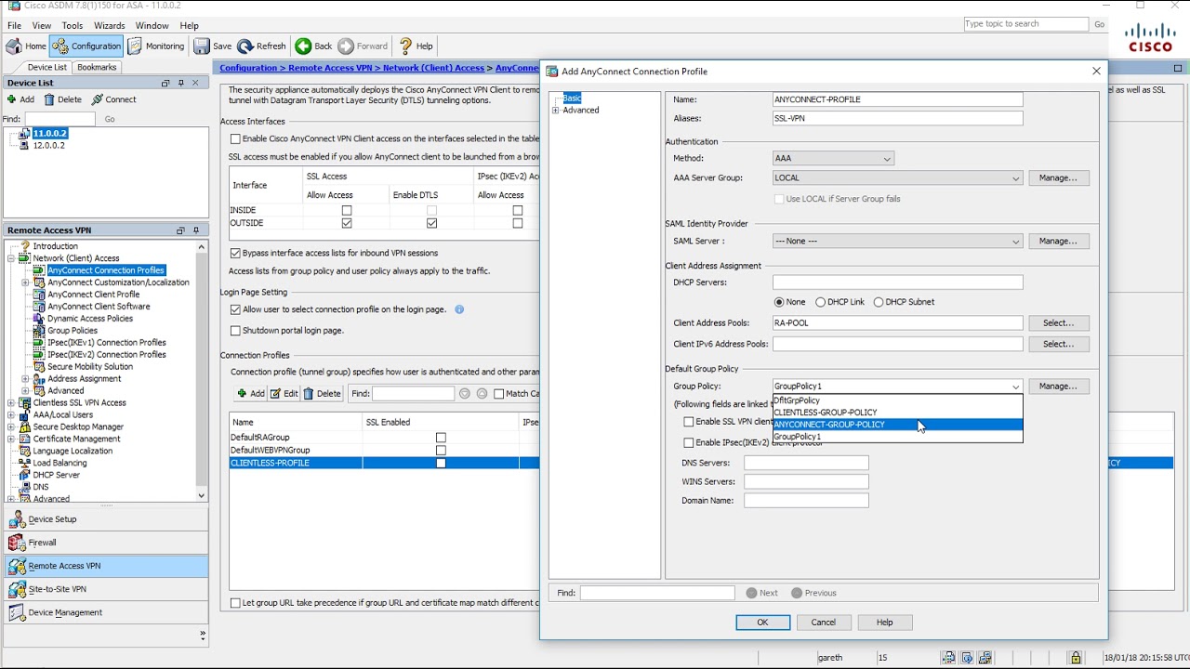Open Firewall section
This screenshot has height=669, width=1190.
click(105, 543)
